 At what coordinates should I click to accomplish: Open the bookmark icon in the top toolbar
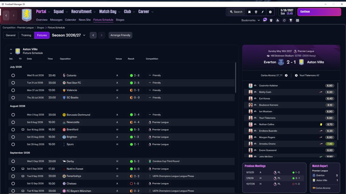point(249,12)
